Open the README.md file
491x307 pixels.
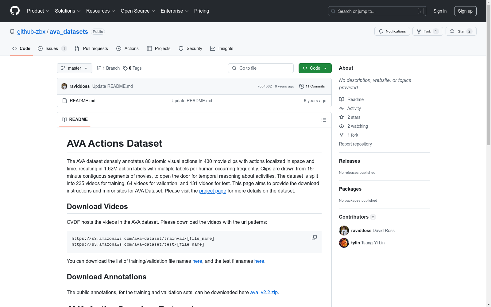[x=83, y=101]
